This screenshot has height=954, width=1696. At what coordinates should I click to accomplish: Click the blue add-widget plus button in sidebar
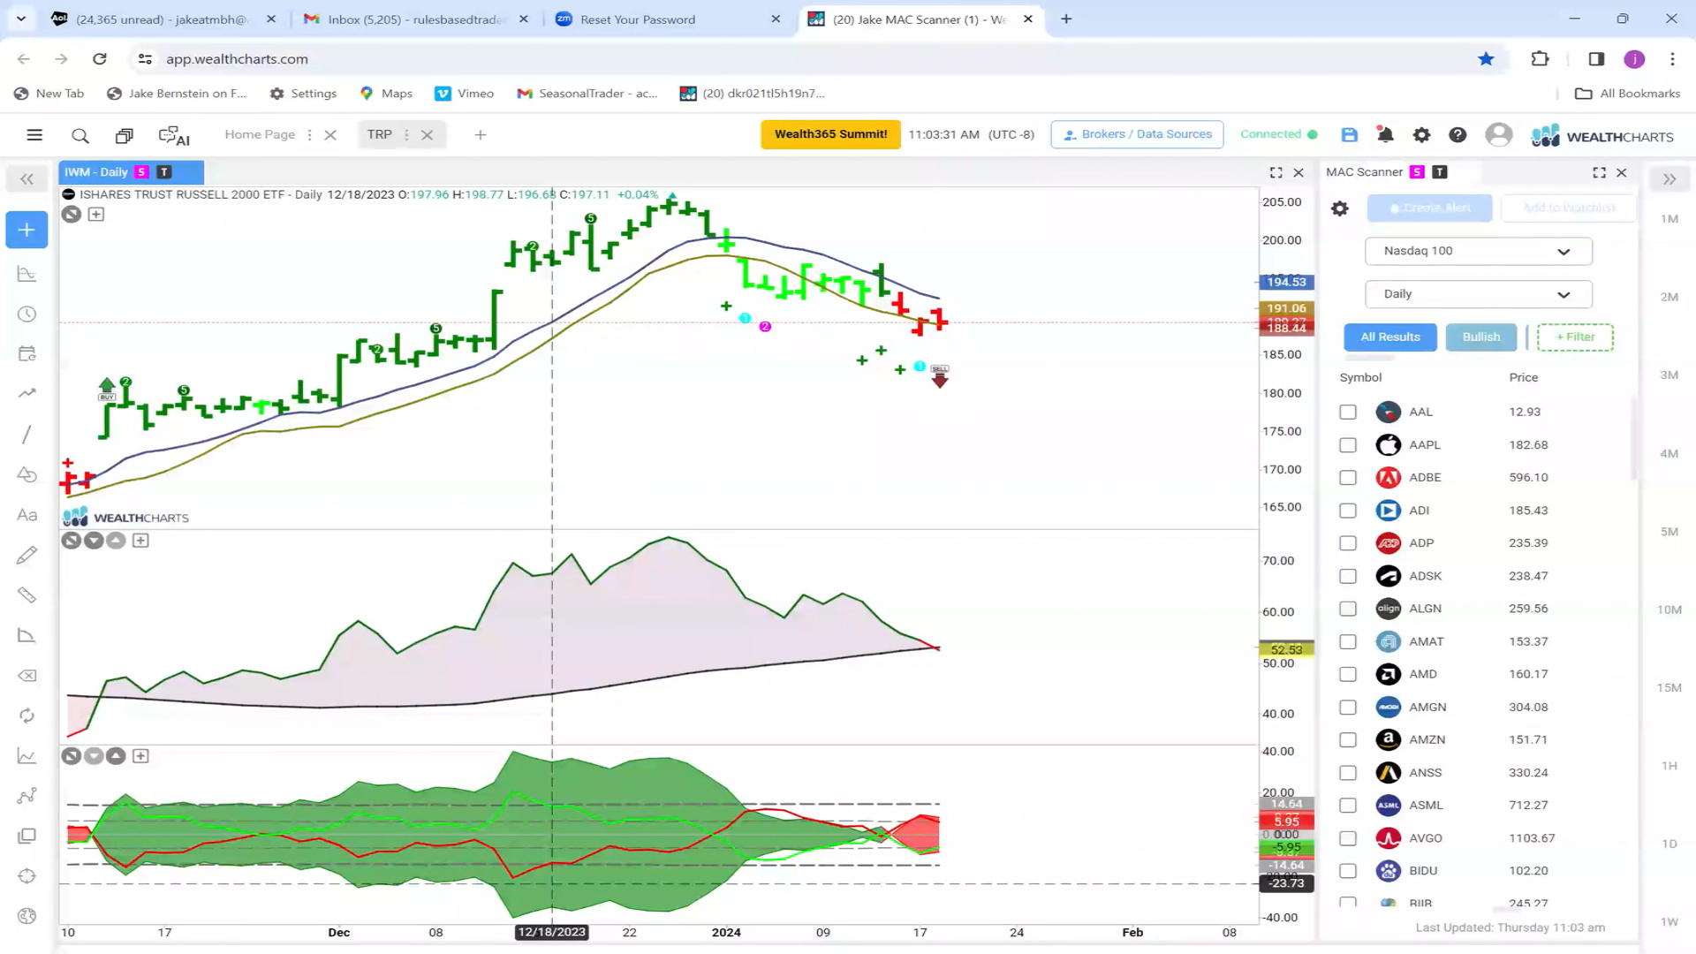(x=26, y=231)
